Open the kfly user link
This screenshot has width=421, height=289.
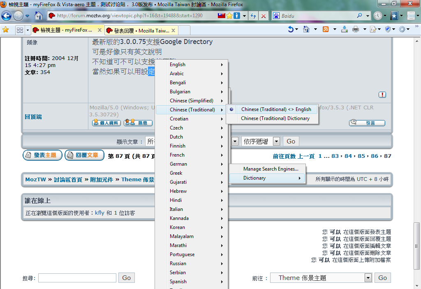point(99,213)
